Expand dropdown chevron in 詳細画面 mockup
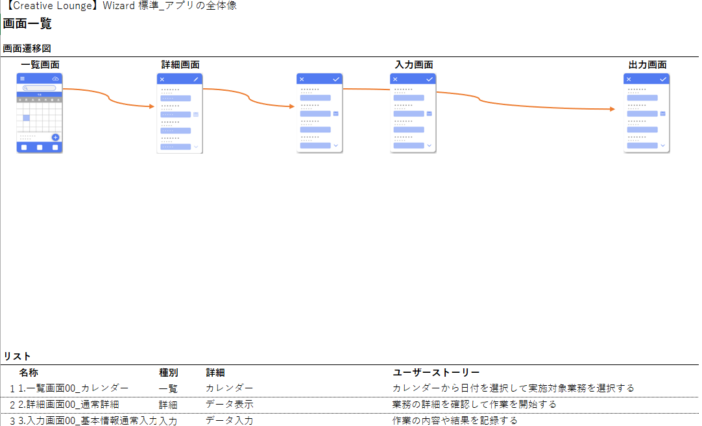The height and width of the screenshot is (426, 702). [195, 147]
